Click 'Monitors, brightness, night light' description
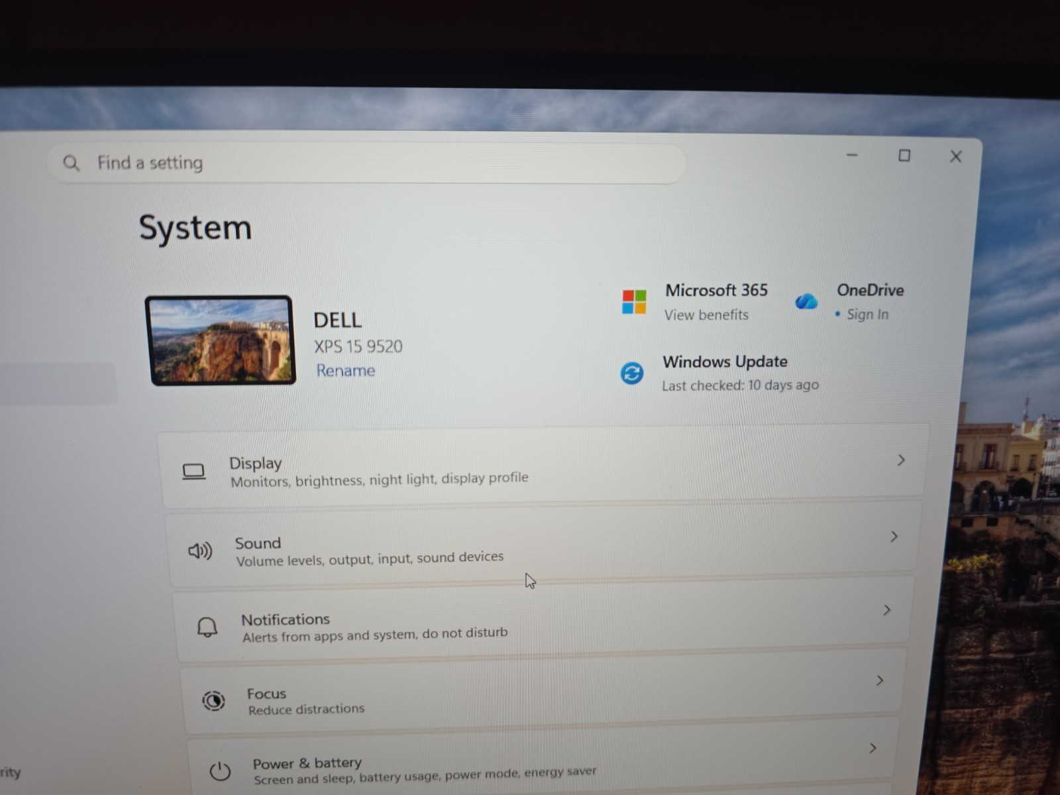The width and height of the screenshot is (1060, 795). [x=379, y=480]
